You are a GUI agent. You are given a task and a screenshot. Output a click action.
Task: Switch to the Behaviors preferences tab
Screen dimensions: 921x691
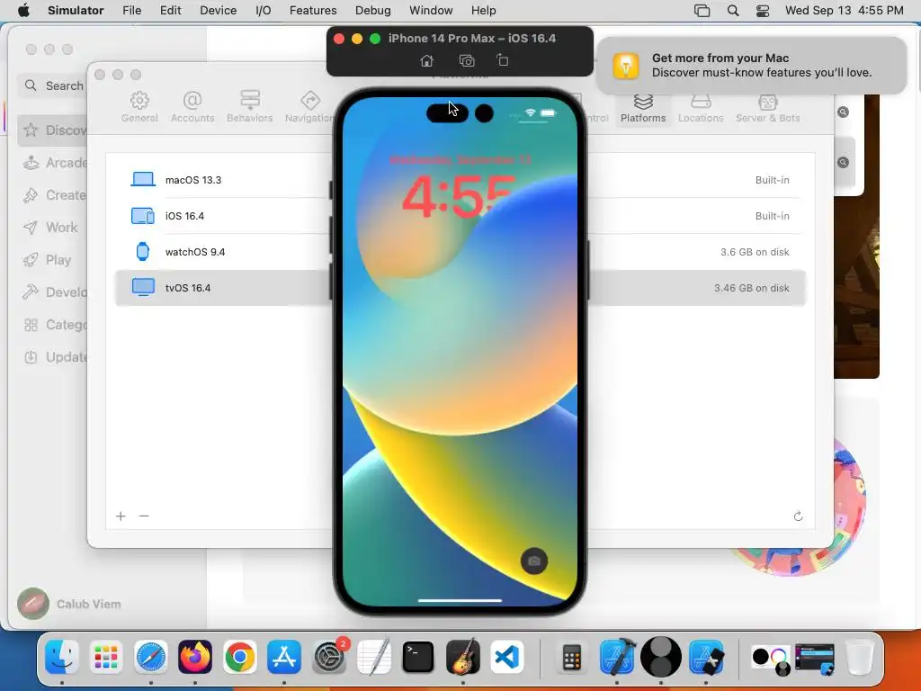(250, 107)
